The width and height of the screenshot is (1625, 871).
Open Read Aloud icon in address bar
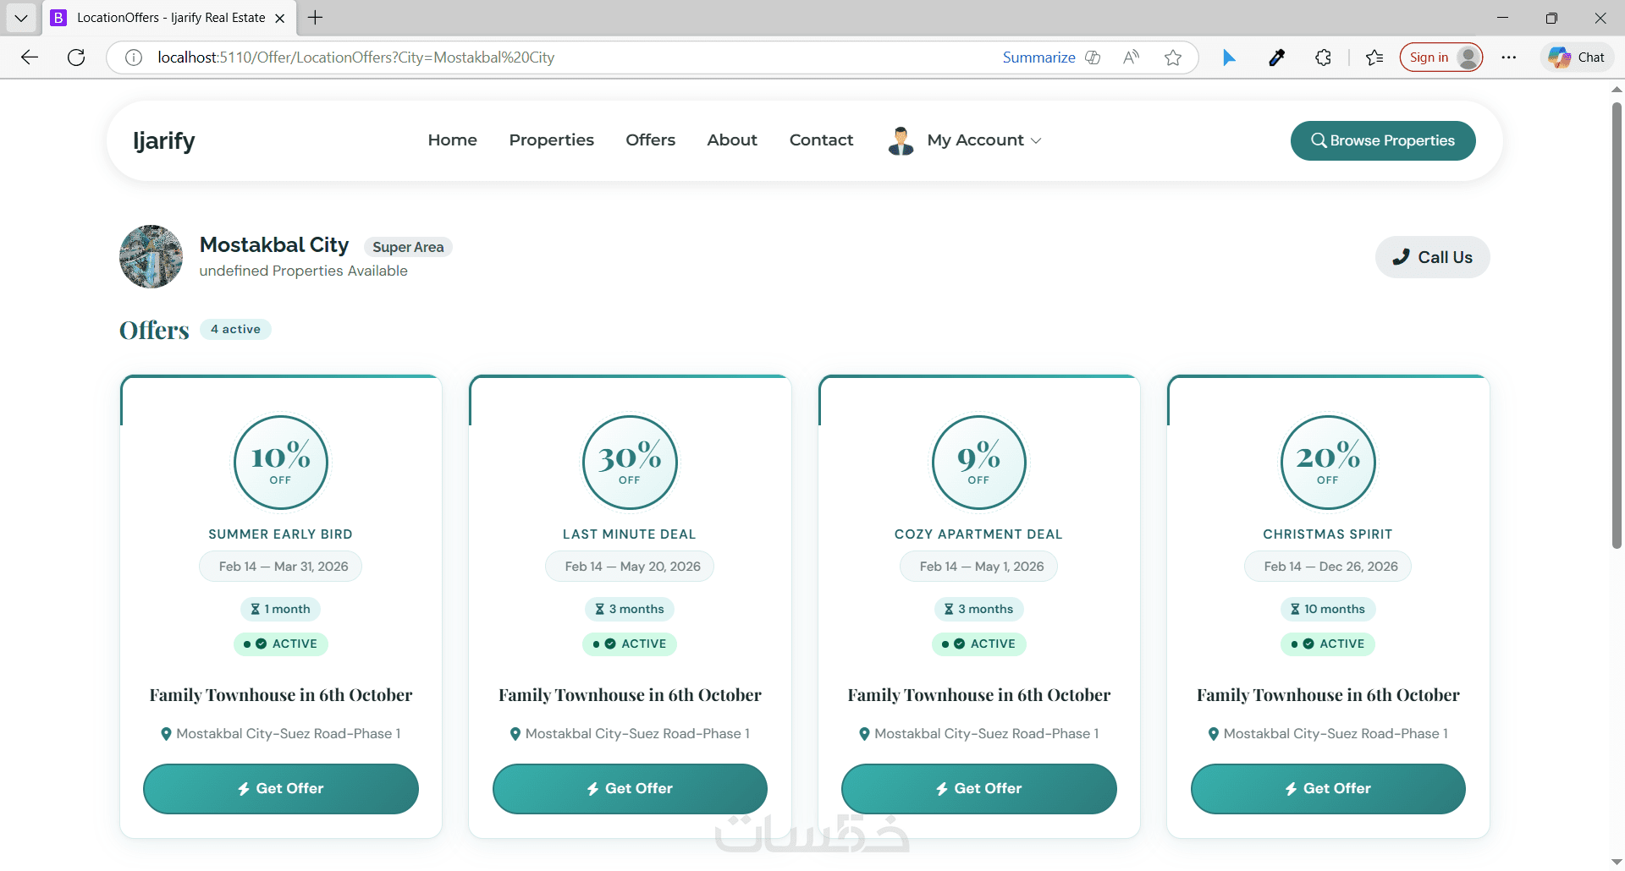(1131, 58)
